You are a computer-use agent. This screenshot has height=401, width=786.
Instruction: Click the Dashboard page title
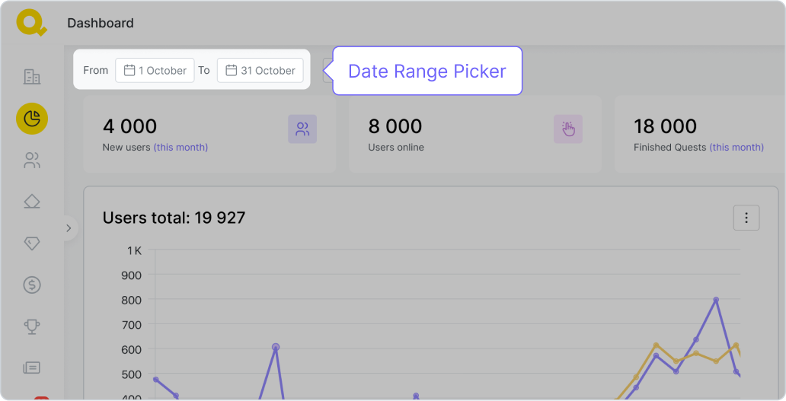coord(101,24)
